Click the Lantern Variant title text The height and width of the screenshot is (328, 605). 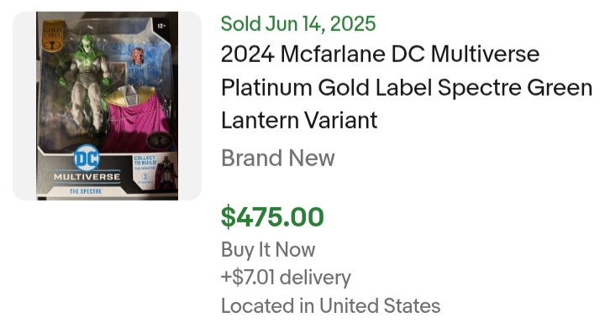tap(299, 120)
